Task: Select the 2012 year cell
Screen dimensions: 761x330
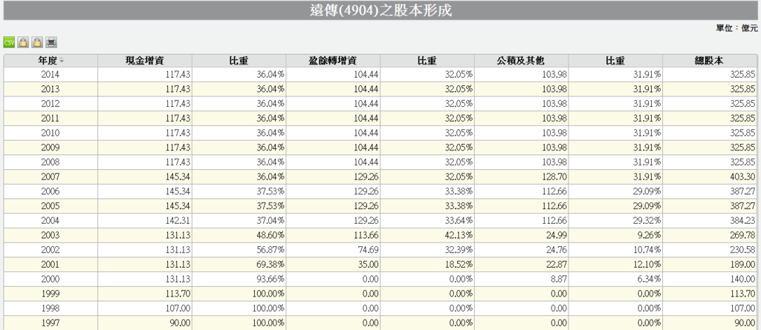Action: pyautogui.click(x=51, y=104)
